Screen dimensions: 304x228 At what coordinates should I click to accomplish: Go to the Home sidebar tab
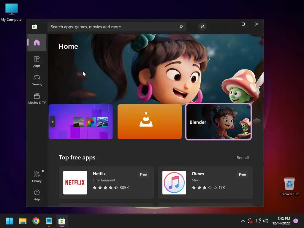point(37,42)
